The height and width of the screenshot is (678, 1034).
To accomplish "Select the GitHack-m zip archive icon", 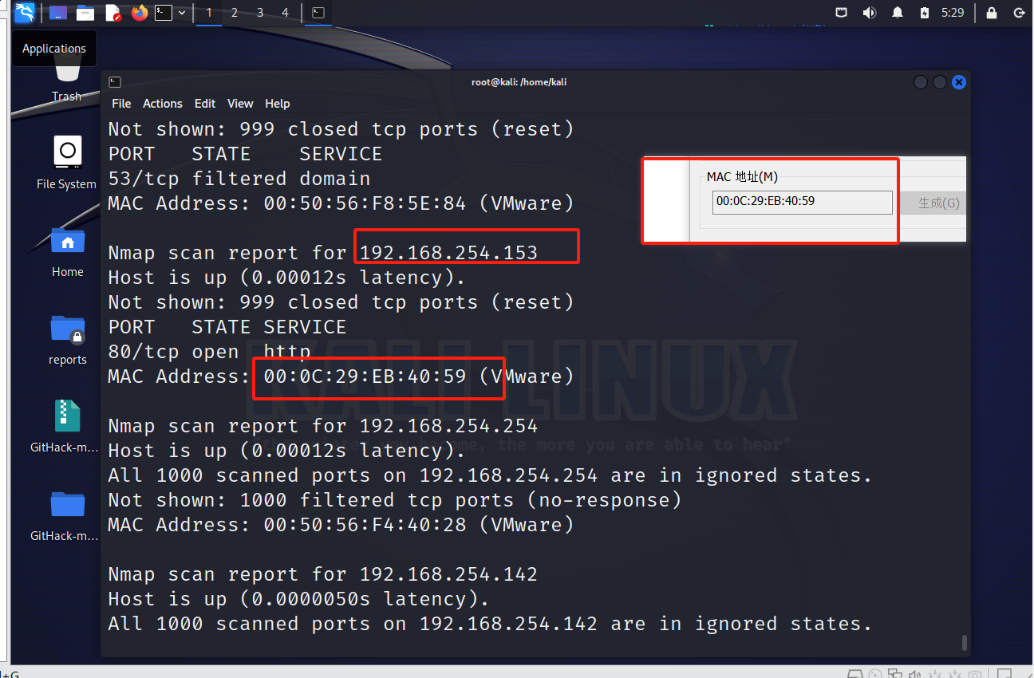I will [x=65, y=427].
